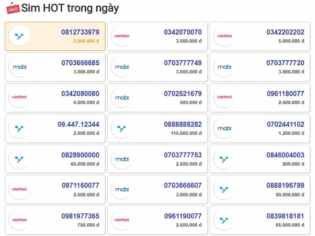Image resolution: width=315 pixels, height=236 pixels.
Task: Select sim number 0961190077
Action: point(183,216)
